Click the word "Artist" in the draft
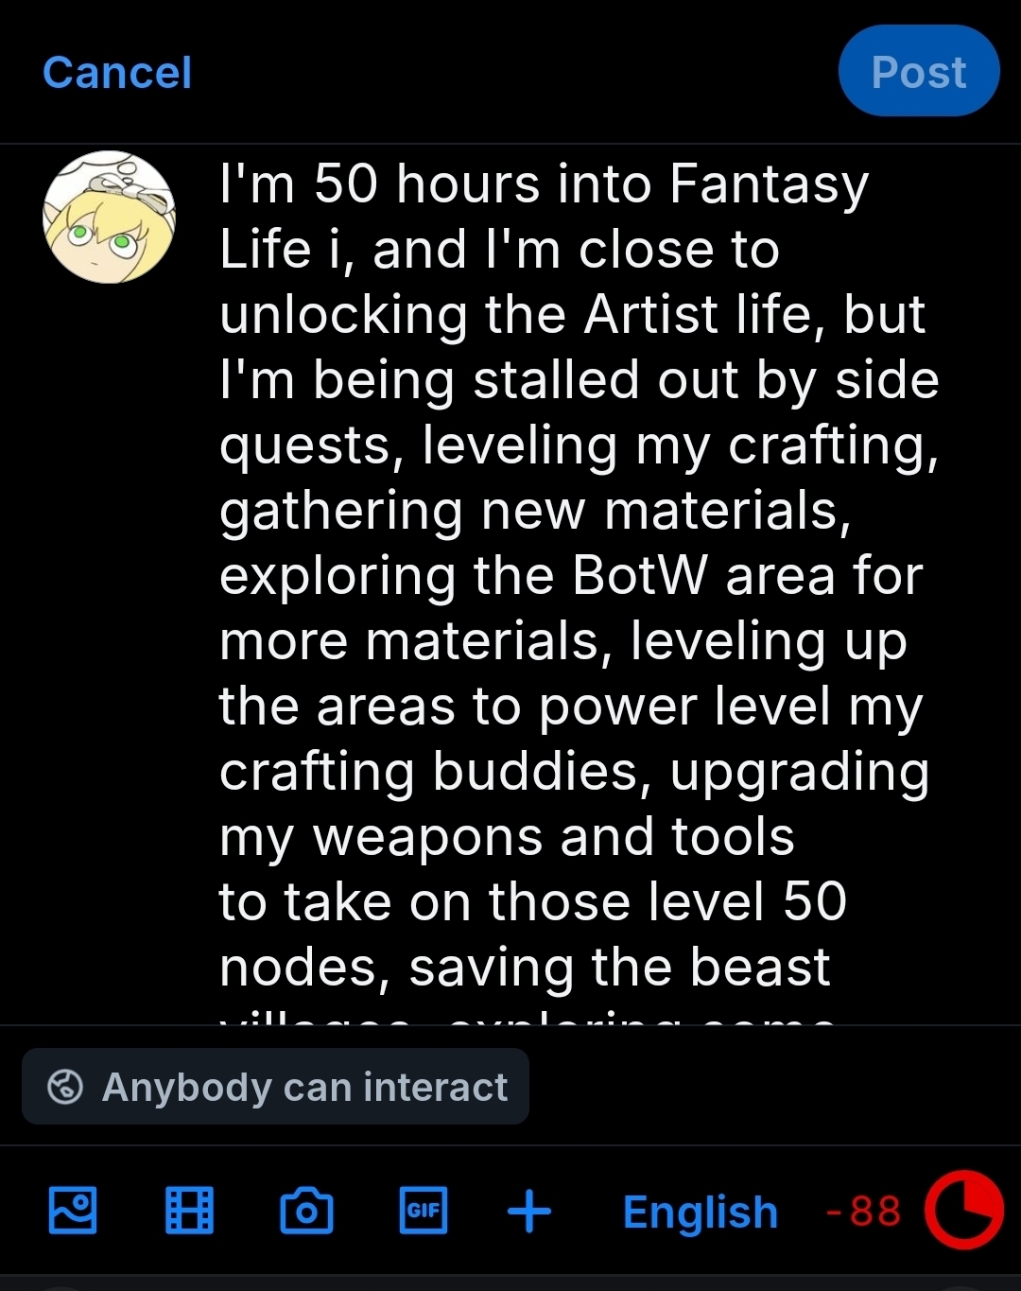Image resolution: width=1021 pixels, height=1291 pixels. coord(650,314)
